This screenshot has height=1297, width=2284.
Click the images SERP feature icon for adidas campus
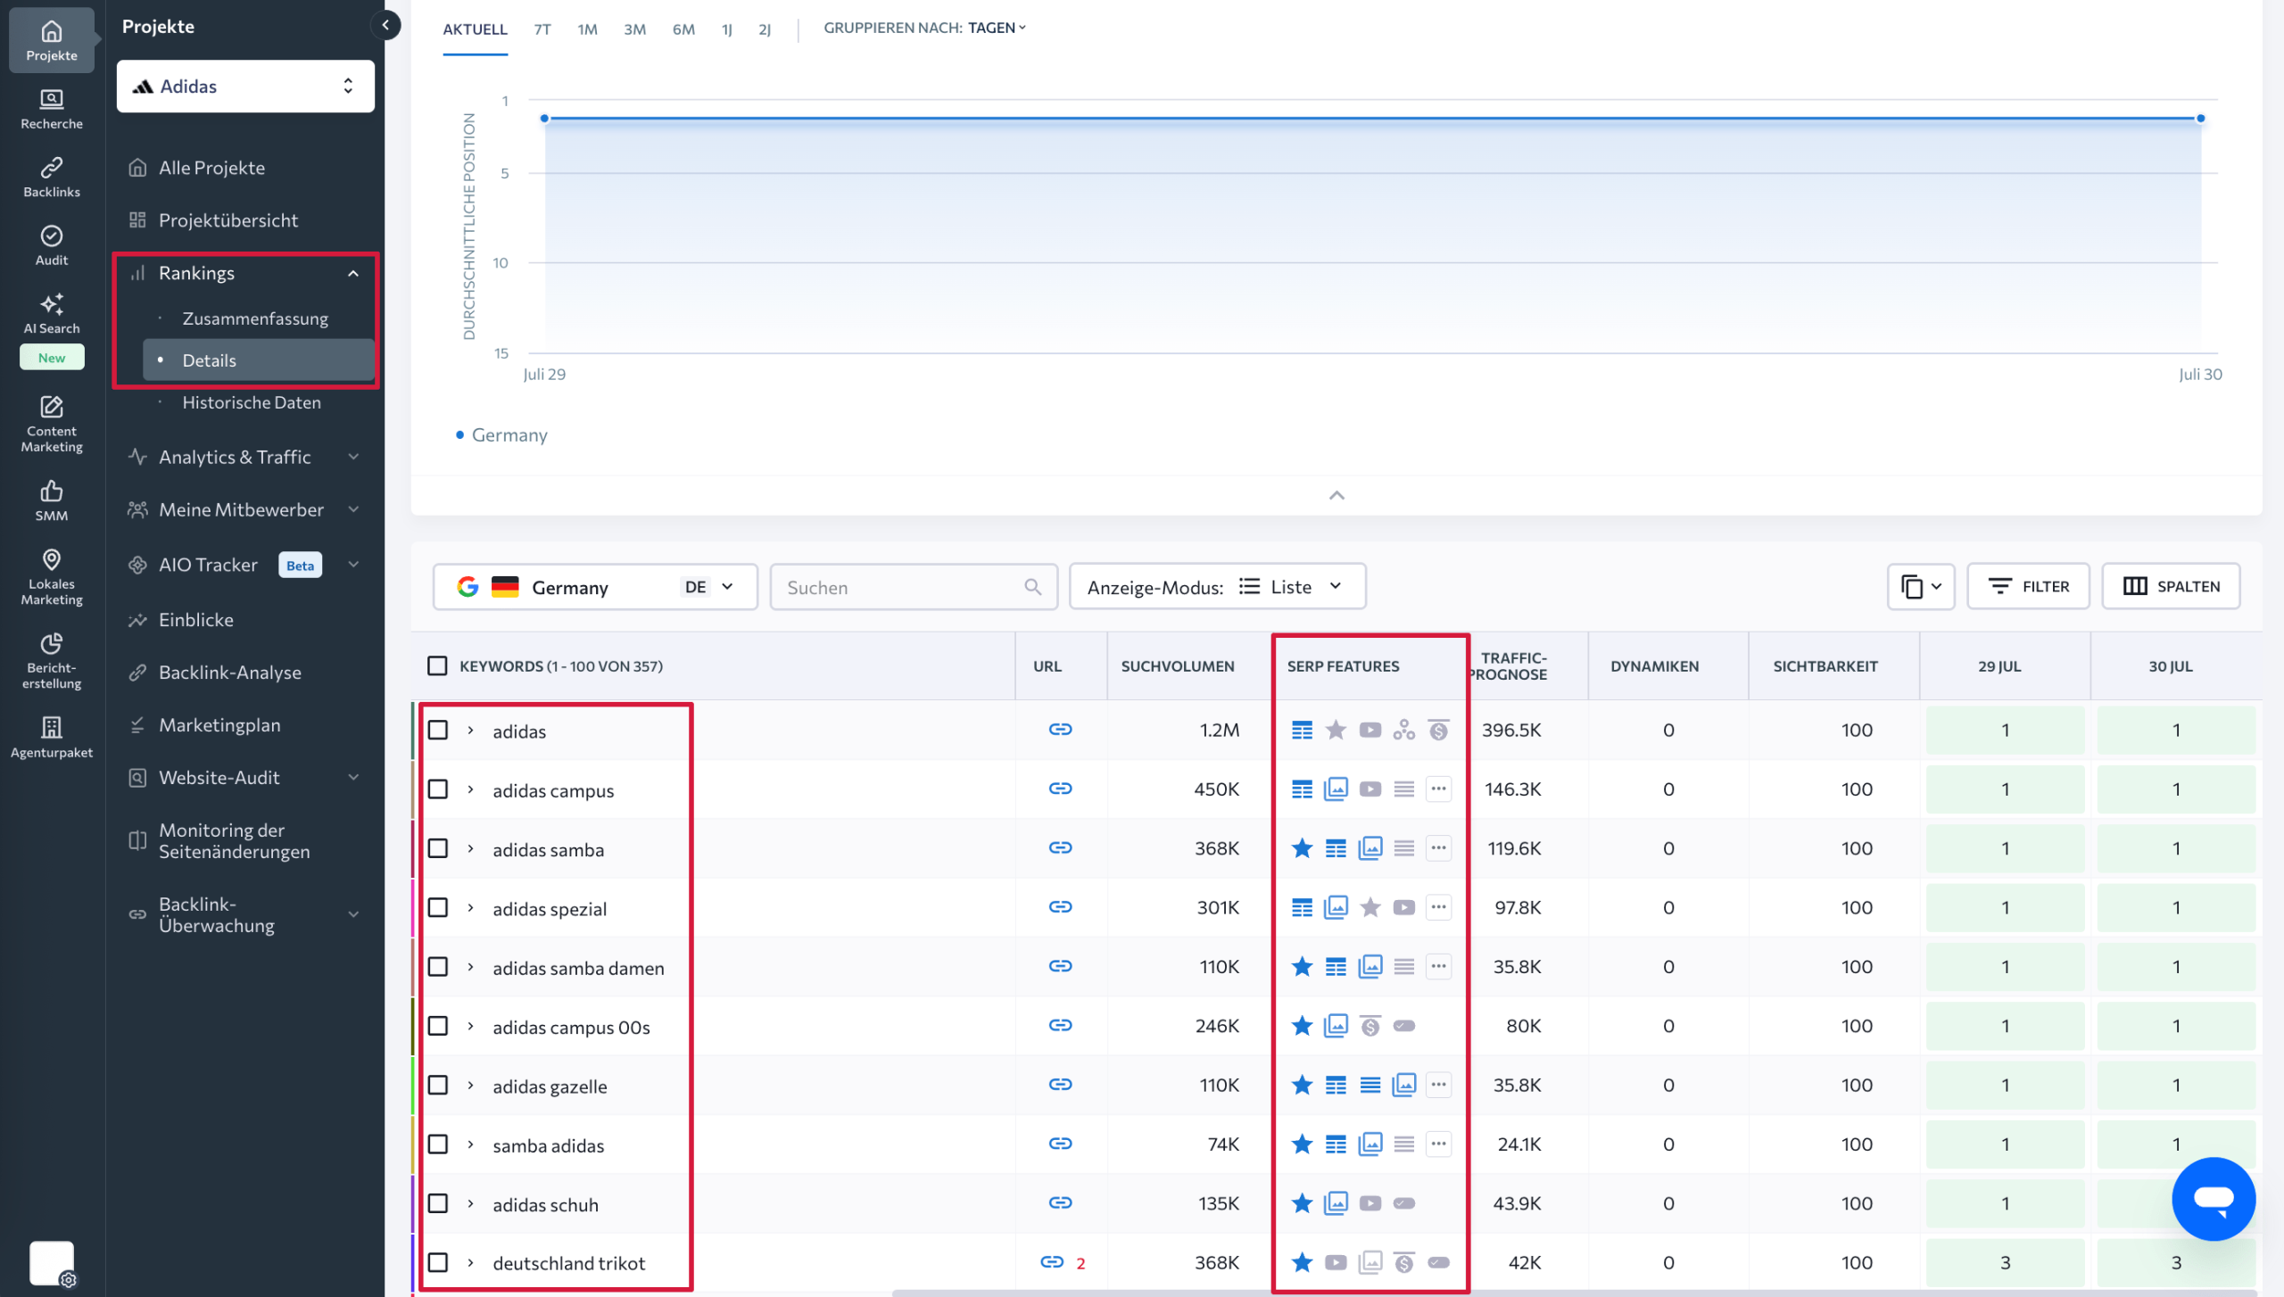click(x=1336, y=789)
